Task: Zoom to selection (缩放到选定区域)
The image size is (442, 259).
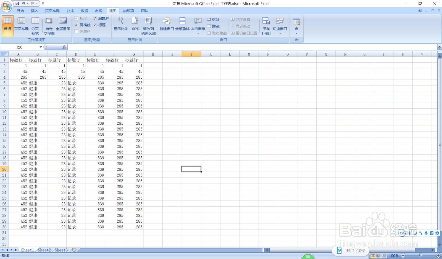Action: pos(148,26)
